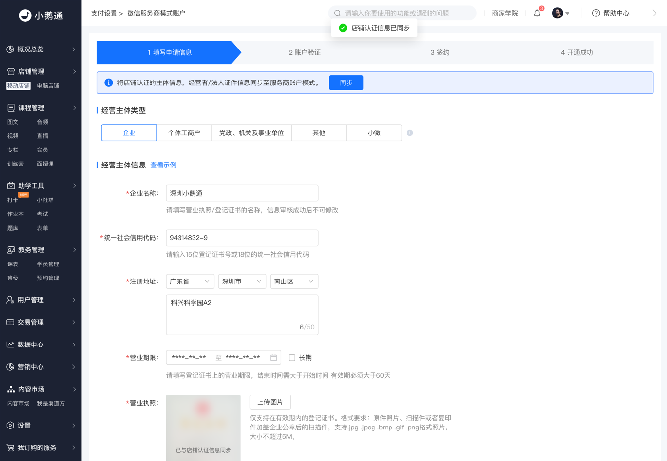Open the 南山区 district dropdown
This screenshot has width=667, height=461.
click(294, 281)
